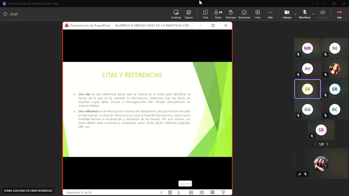Click the 1/8 page indicator
Screen dimensions: 349x196
(321, 144)
